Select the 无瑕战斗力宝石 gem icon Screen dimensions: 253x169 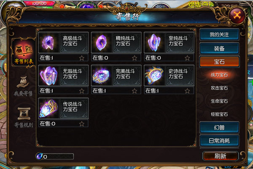[x=48, y=76]
